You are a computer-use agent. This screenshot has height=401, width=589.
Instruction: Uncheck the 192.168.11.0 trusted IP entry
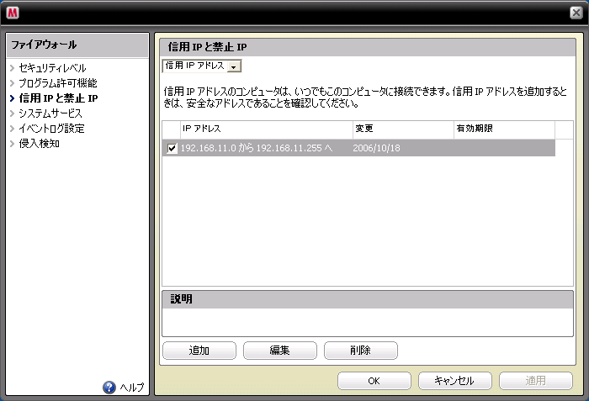172,149
